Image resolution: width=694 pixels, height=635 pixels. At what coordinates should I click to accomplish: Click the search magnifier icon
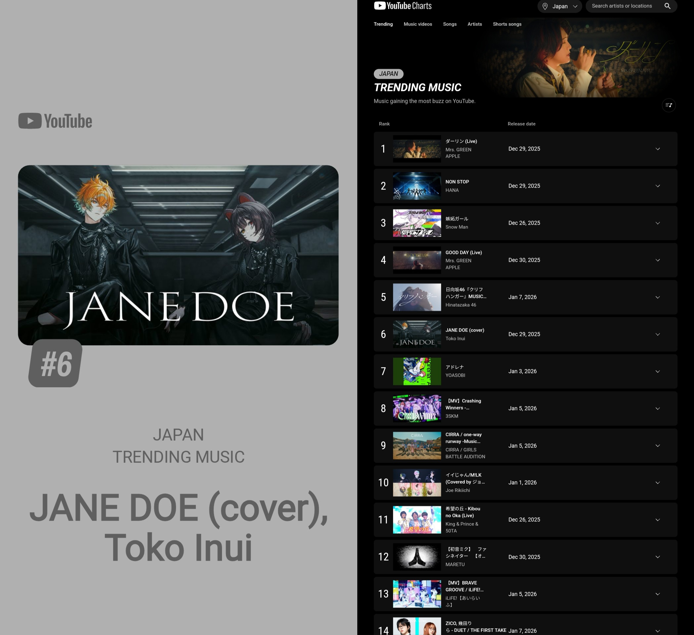pos(667,6)
